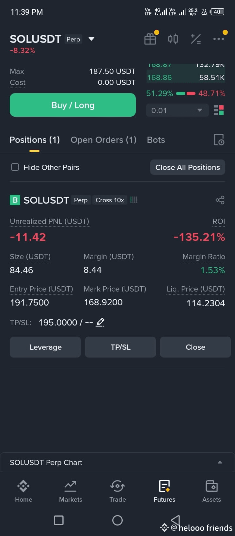Go to the Assets wallet icon
Image resolution: width=235 pixels, height=536 pixels.
(211, 491)
